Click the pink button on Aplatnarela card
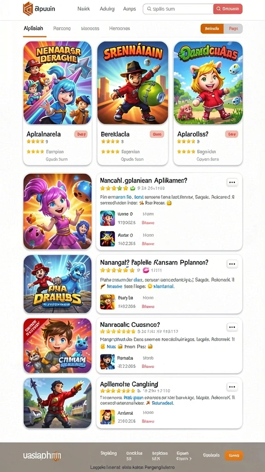 click(x=81, y=134)
